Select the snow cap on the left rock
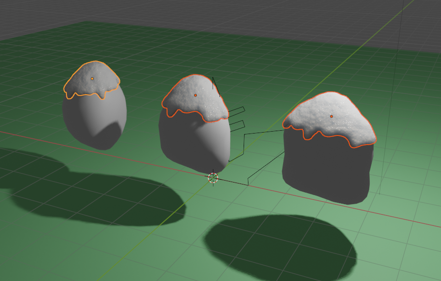This screenshot has height=281, width=441. pyautogui.click(x=91, y=80)
